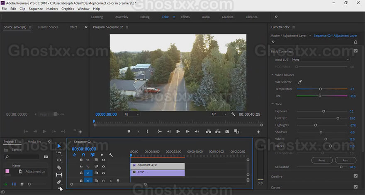Collapse the White Balance section

(x=273, y=75)
